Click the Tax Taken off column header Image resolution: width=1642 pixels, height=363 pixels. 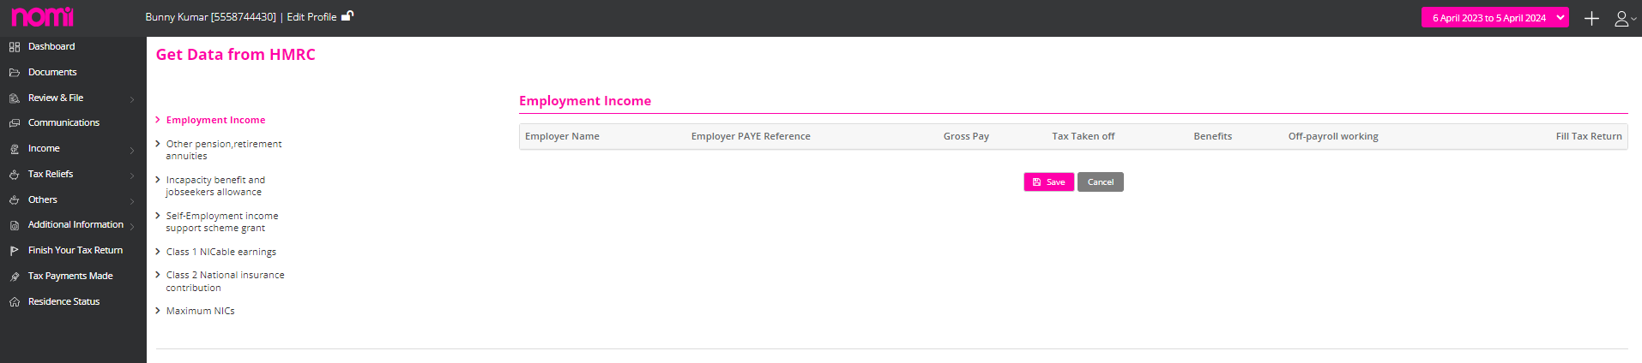1084,136
